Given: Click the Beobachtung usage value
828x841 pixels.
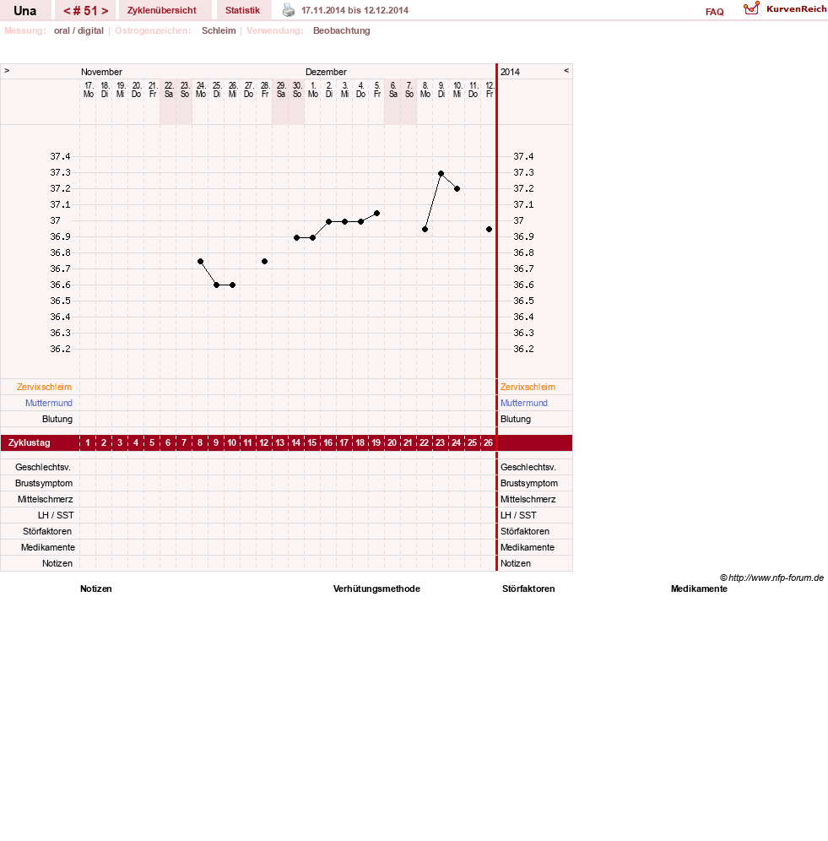Looking at the screenshot, I should [342, 30].
